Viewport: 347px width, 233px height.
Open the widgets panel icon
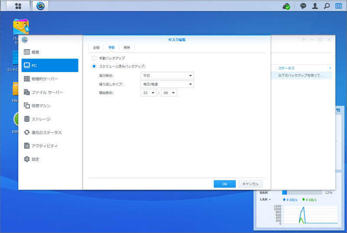point(338,6)
